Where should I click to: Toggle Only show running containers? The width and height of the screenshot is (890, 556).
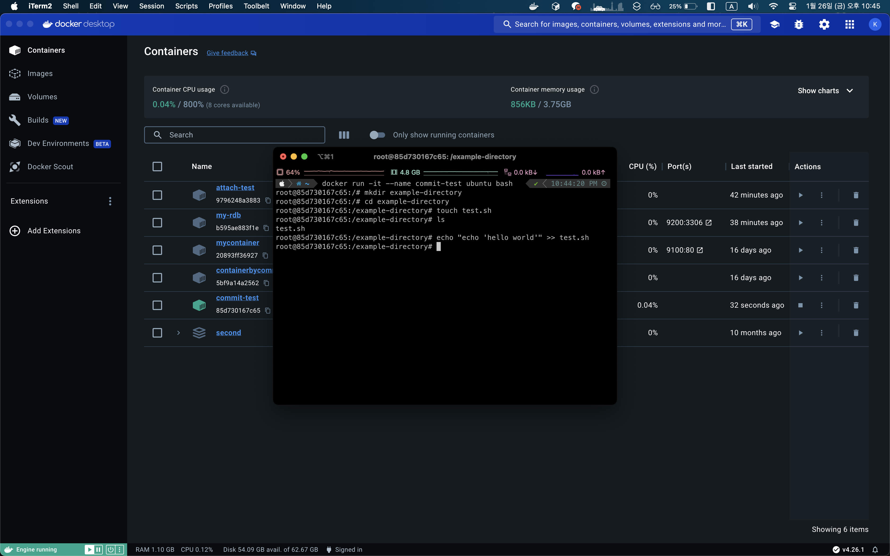click(377, 135)
